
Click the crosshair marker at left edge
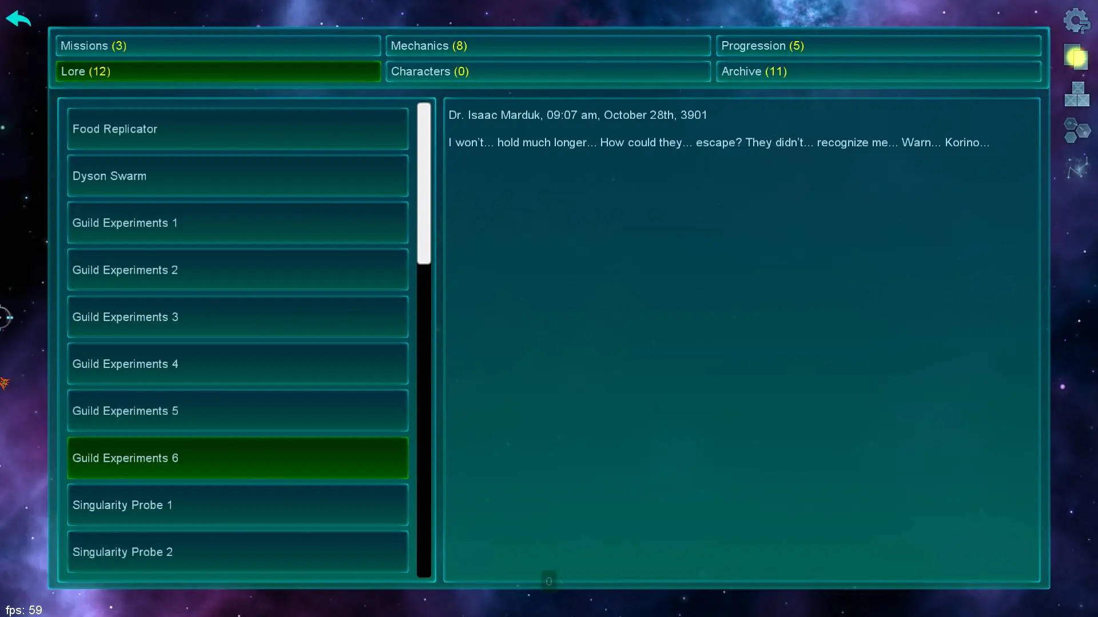tap(5, 317)
